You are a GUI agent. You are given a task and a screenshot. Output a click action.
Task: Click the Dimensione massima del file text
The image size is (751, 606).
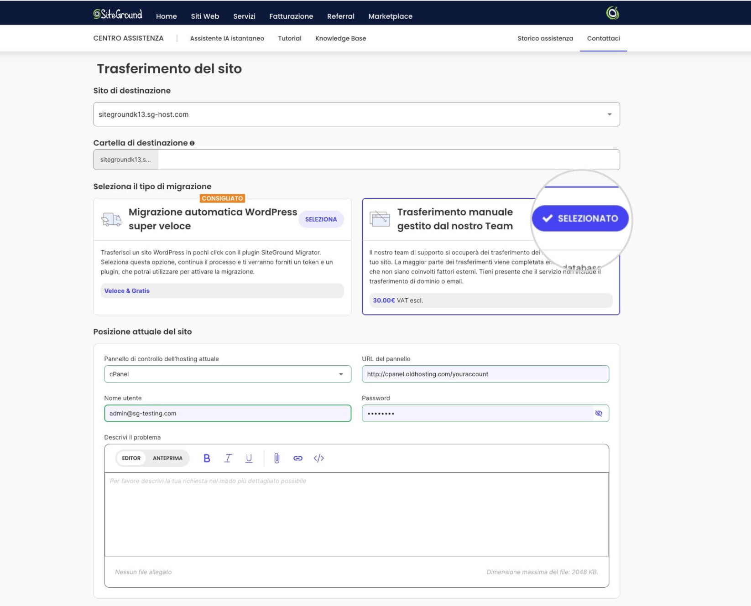click(542, 572)
